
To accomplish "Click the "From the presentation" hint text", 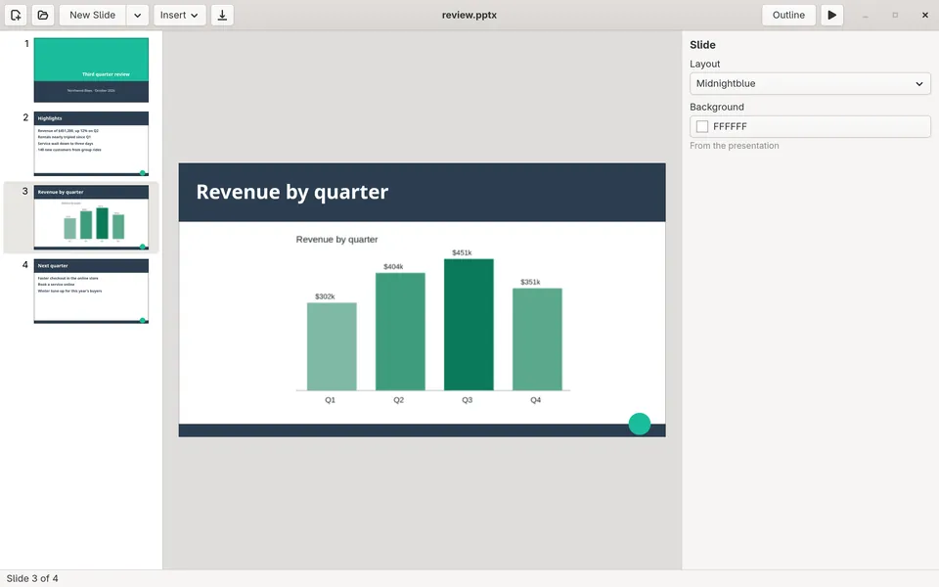I will (735, 146).
